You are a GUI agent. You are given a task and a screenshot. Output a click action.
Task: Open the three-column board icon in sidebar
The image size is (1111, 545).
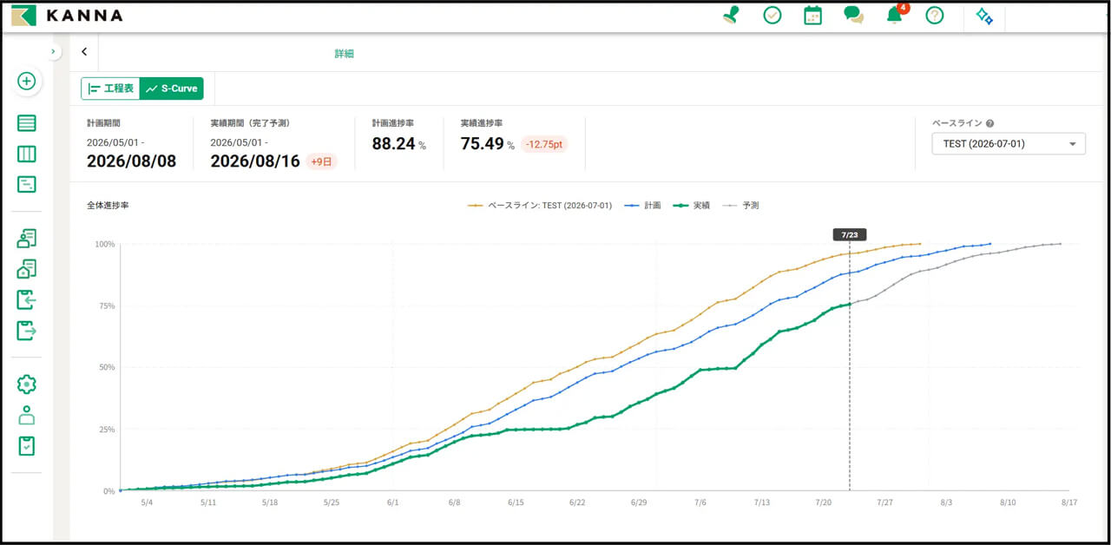[x=27, y=154]
